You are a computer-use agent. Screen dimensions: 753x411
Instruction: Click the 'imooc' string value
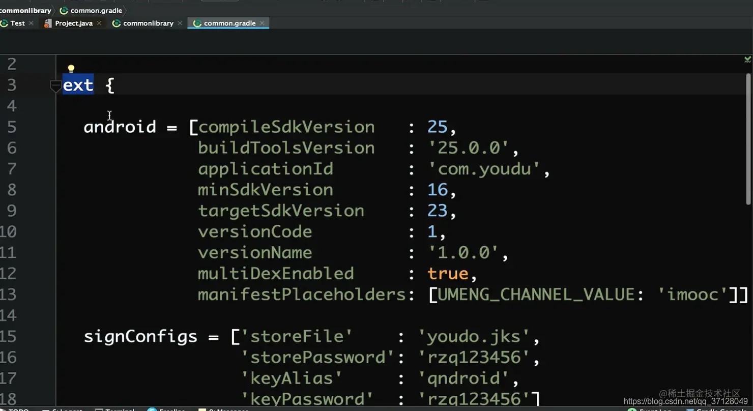pyautogui.click(x=692, y=295)
